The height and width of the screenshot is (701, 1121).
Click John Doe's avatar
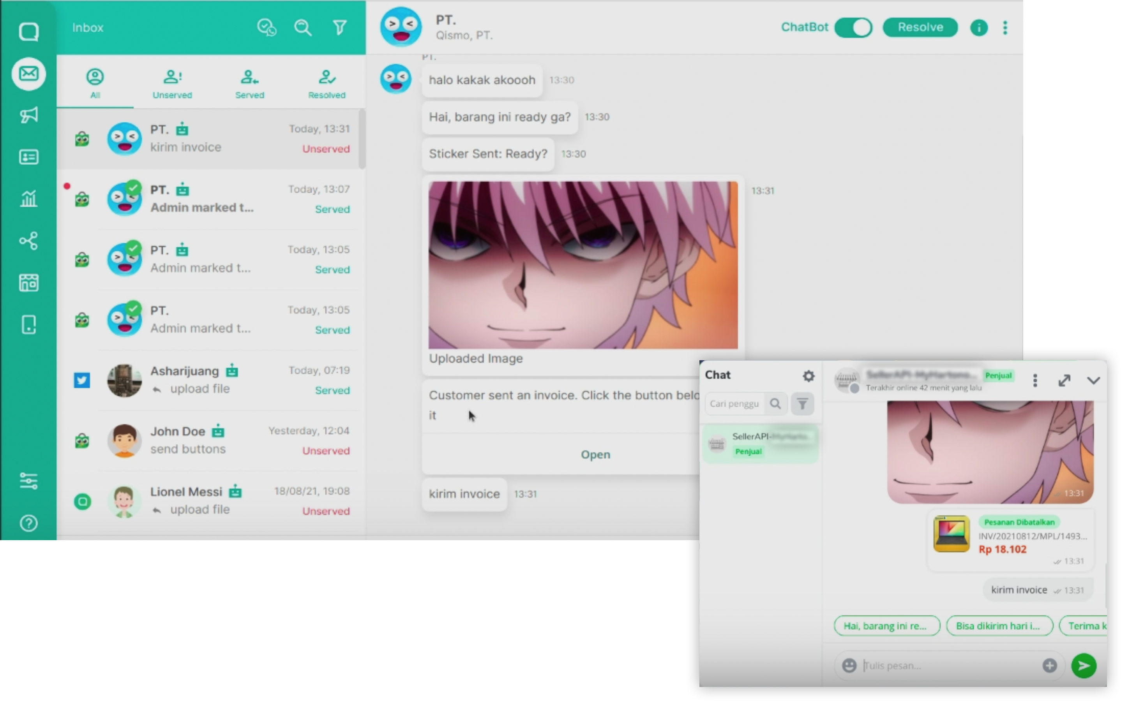pyautogui.click(x=124, y=440)
